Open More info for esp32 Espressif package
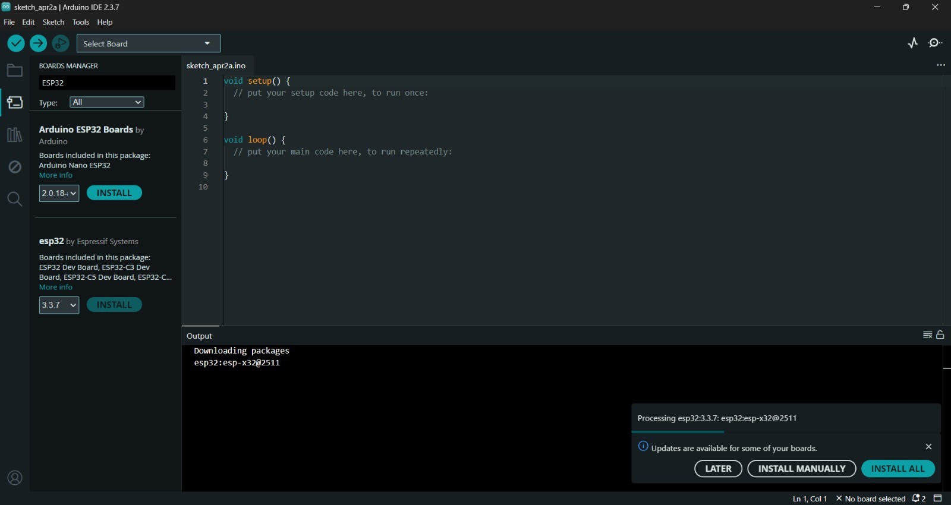Image resolution: width=951 pixels, height=505 pixels. point(56,287)
